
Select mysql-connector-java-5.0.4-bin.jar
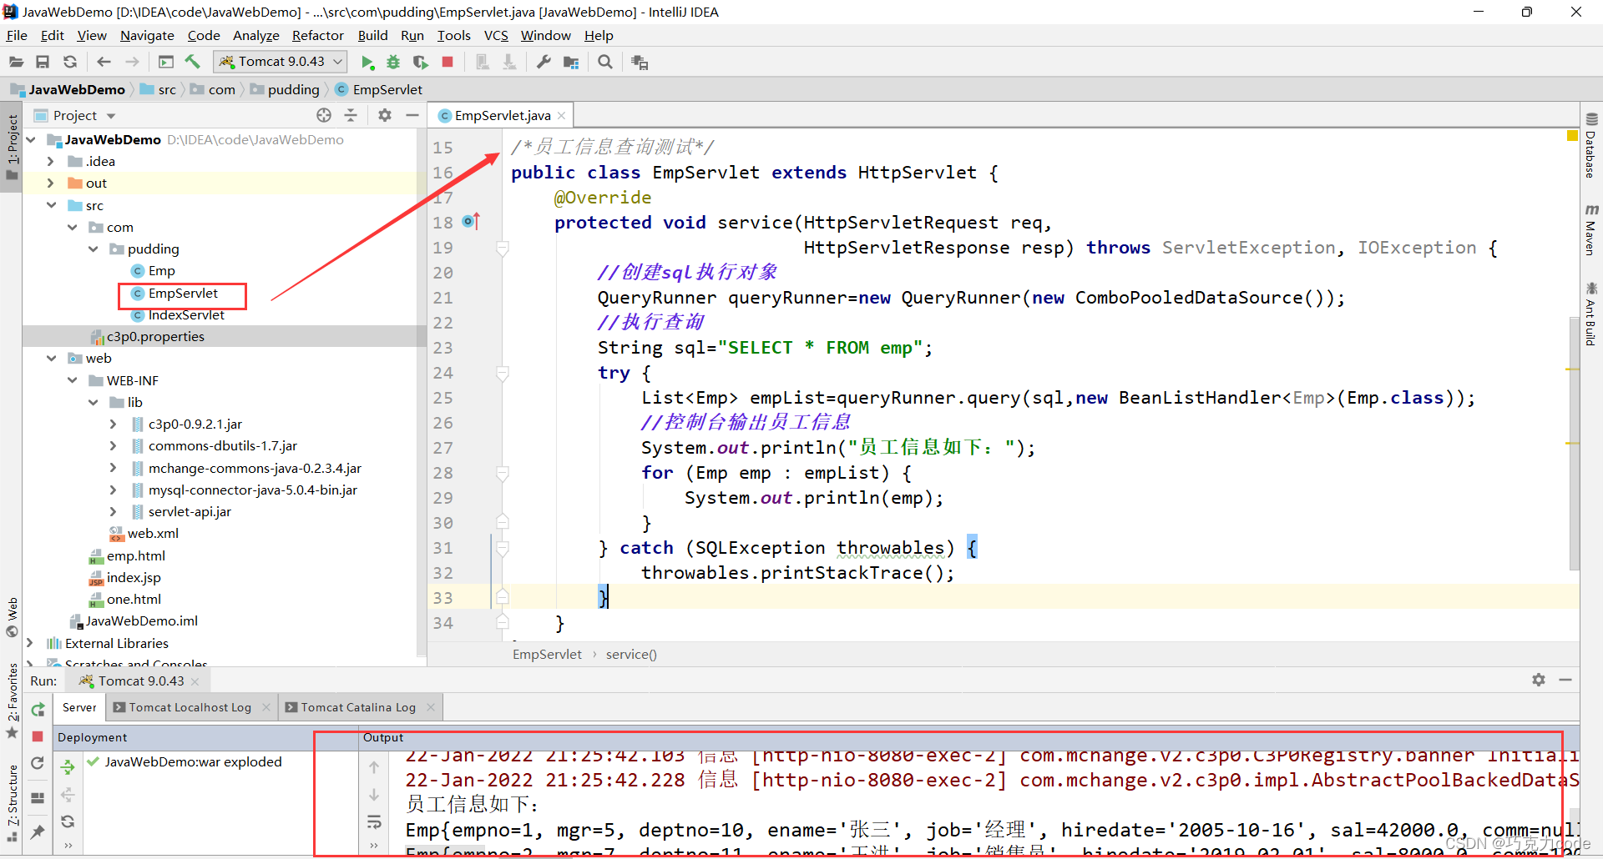(x=252, y=490)
